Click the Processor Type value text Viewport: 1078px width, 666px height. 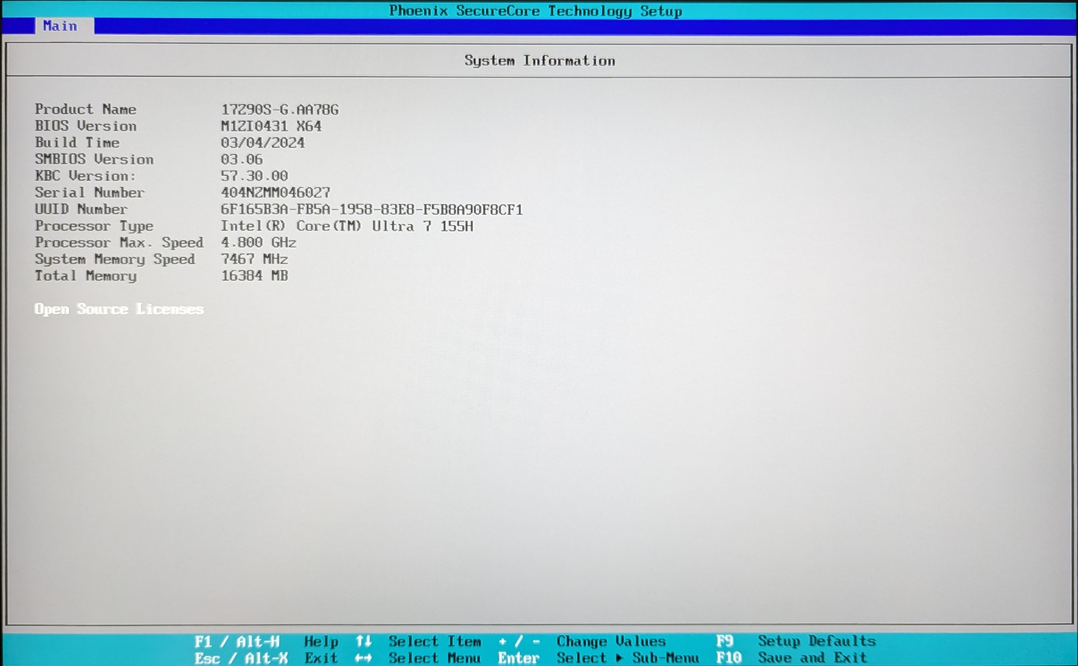click(x=347, y=226)
